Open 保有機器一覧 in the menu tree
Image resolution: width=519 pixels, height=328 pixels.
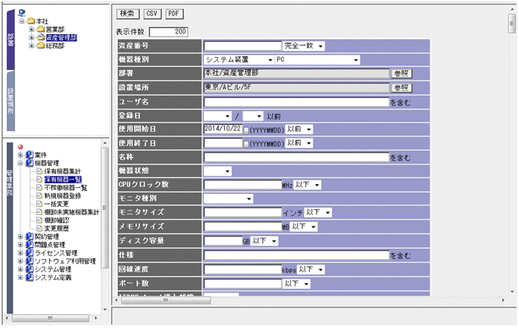pos(63,180)
